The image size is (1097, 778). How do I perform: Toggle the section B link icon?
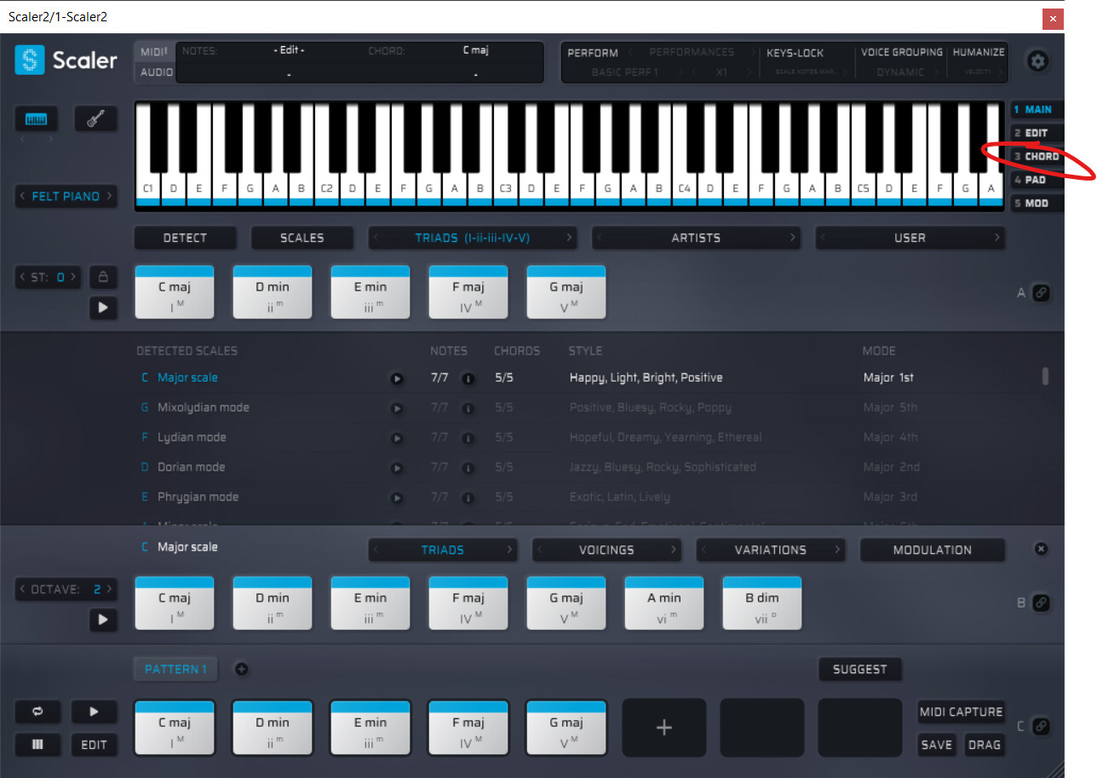click(1041, 602)
